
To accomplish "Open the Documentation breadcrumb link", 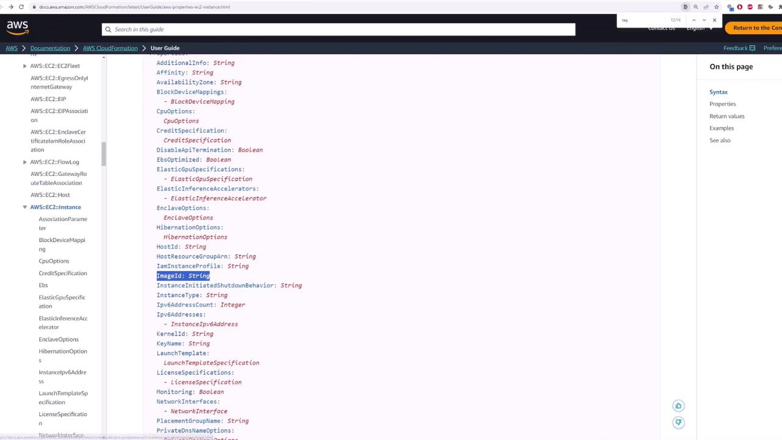I will point(50,48).
